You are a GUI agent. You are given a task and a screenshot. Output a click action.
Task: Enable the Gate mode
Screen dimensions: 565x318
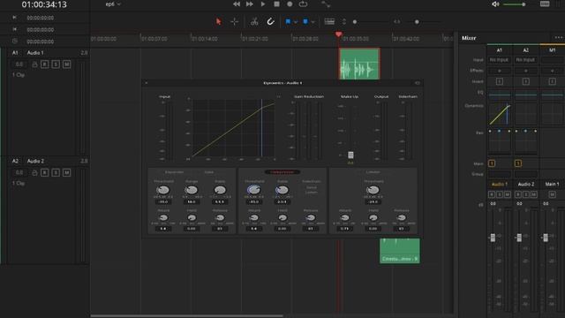pyautogui.click(x=209, y=172)
